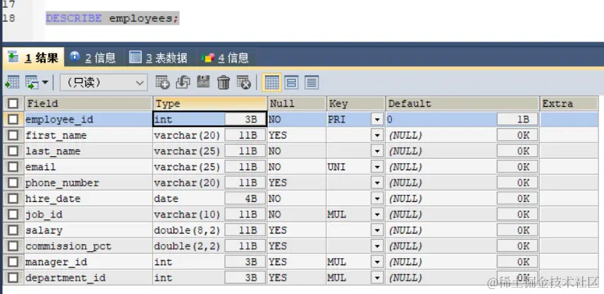Viewport: 604px width, 294px height.
Task: Sort by the Type column header
Action: click(x=210, y=103)
